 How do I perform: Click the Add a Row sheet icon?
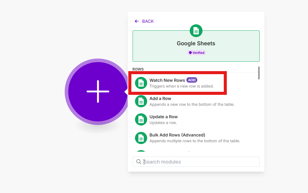[x=141, y=101]
